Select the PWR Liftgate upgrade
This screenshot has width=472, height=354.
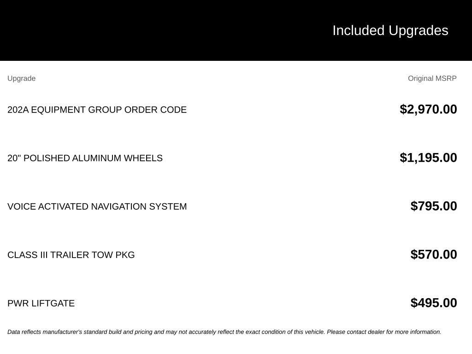click(41, 303)
